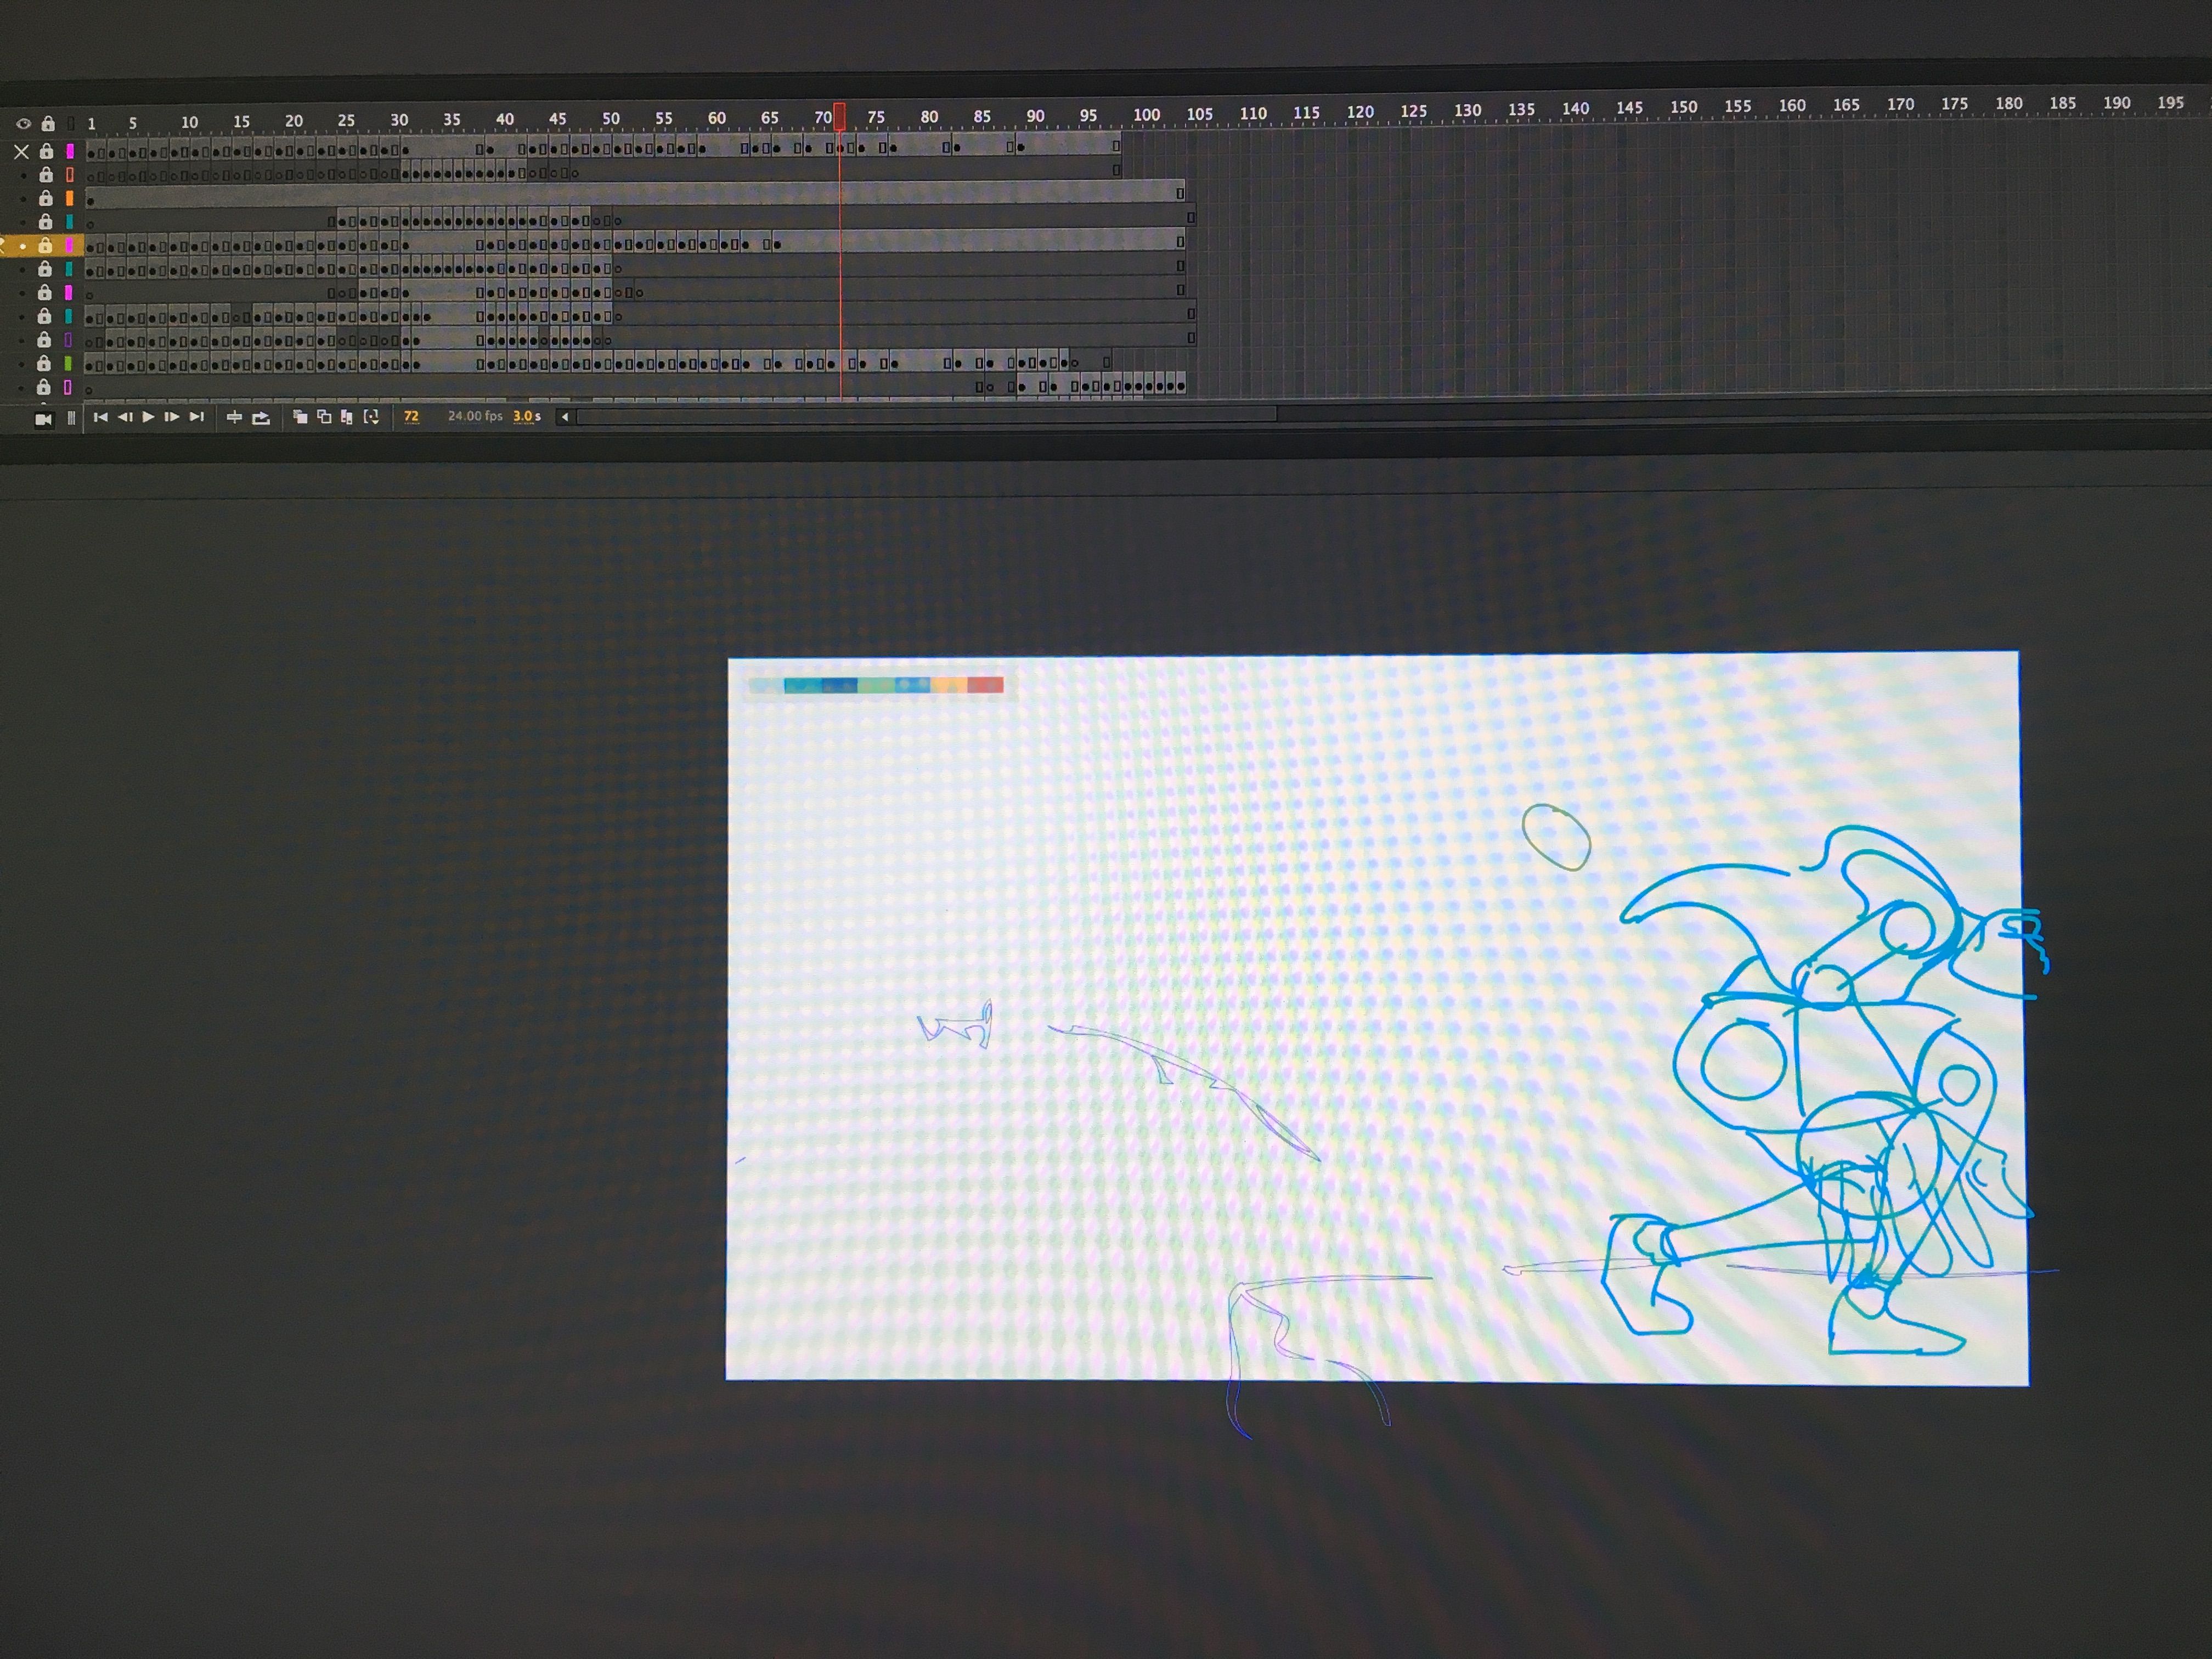Enable onion skin outlines

(324, 417)
